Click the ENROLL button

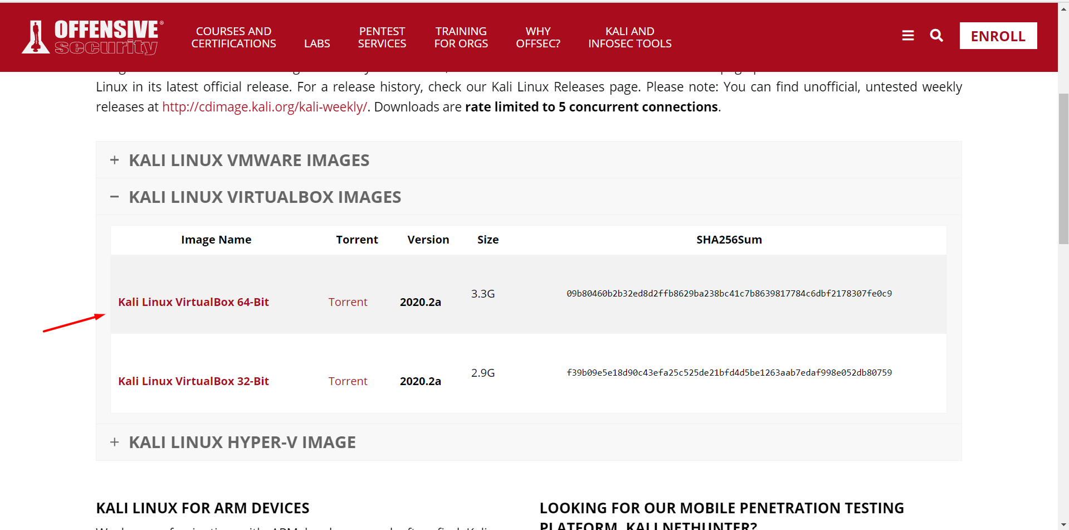point(998,36)
